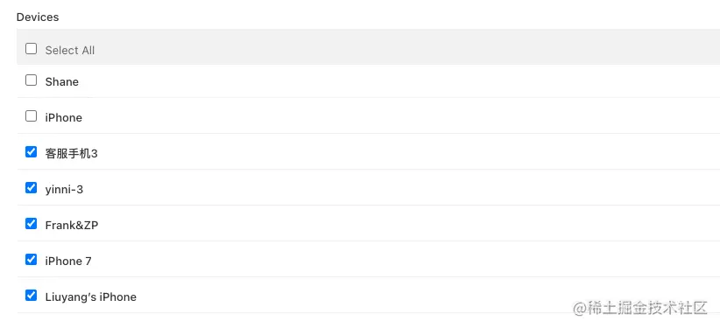Viewport: 720px width, 328px height.
Task: Uncheck the Liuyang's iPhone checkbox
Action: [32, 295]
